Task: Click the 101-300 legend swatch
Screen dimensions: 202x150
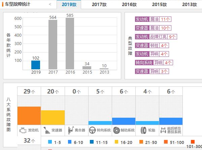Action: pyautogui.click(x=193, y=142)
